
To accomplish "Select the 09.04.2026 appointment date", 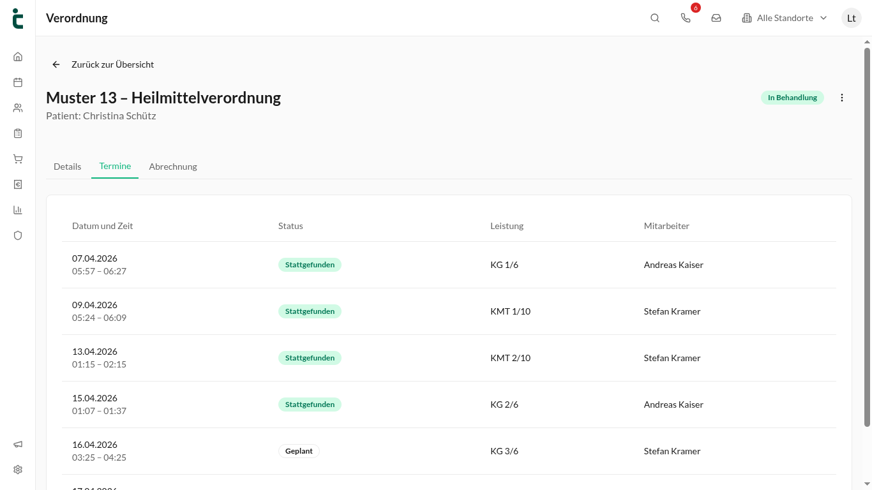I will click(94, 305).
